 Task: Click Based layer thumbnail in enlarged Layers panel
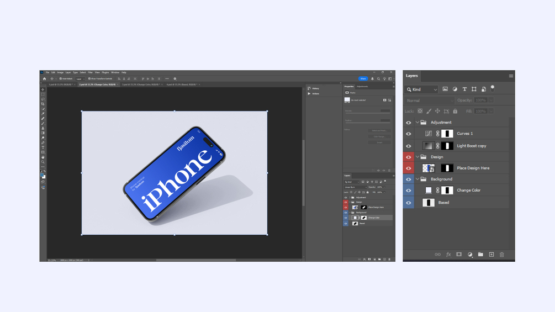pyautogui.click(x=429, y=203)
